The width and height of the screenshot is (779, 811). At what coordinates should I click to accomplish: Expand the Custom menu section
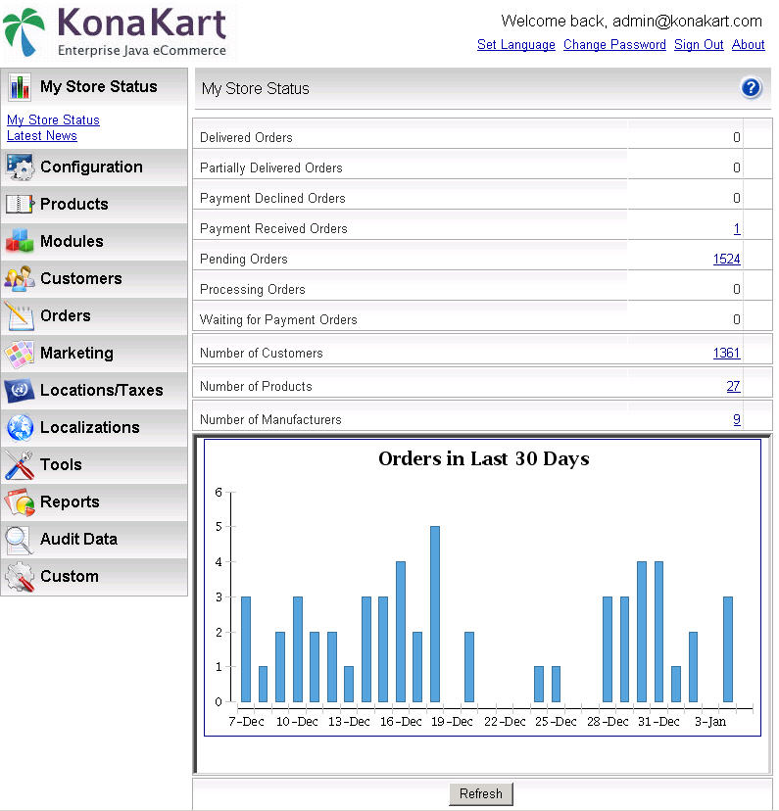click(x=94, y=577)
